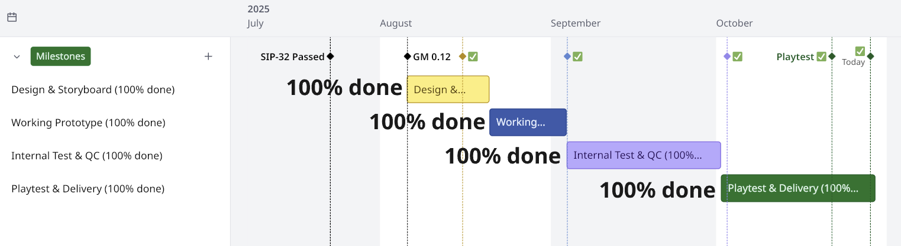Click the blue diamond milestone in September
The width and height of the screenshot is (901, 246).
[567, 57]
